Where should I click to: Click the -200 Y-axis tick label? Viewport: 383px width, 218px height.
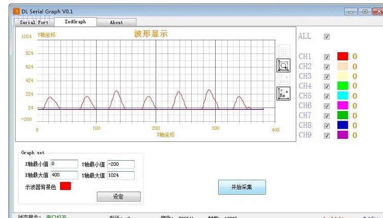26,119
